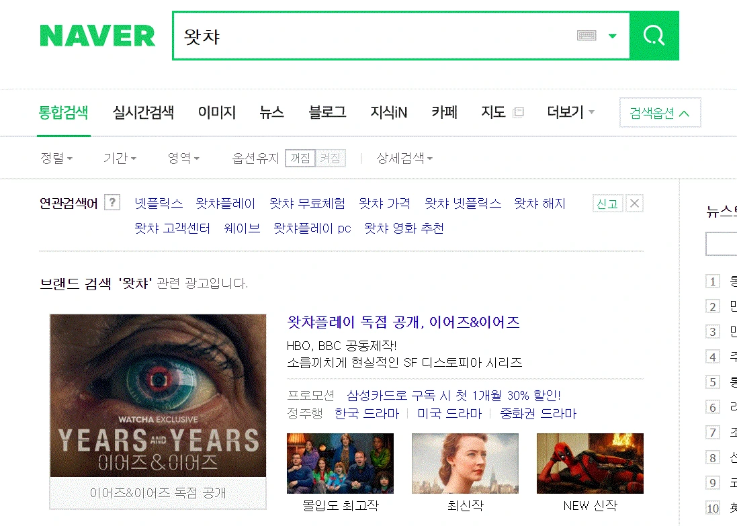Click the green search magnifier button

click(654, 36)
